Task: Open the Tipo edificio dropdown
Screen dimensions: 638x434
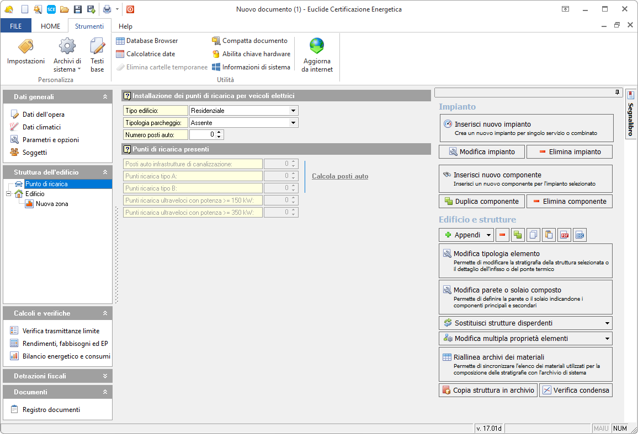Action: 293,111
